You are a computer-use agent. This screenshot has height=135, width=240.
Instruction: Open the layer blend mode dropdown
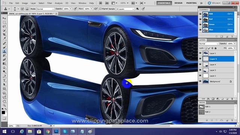(209, 44)
